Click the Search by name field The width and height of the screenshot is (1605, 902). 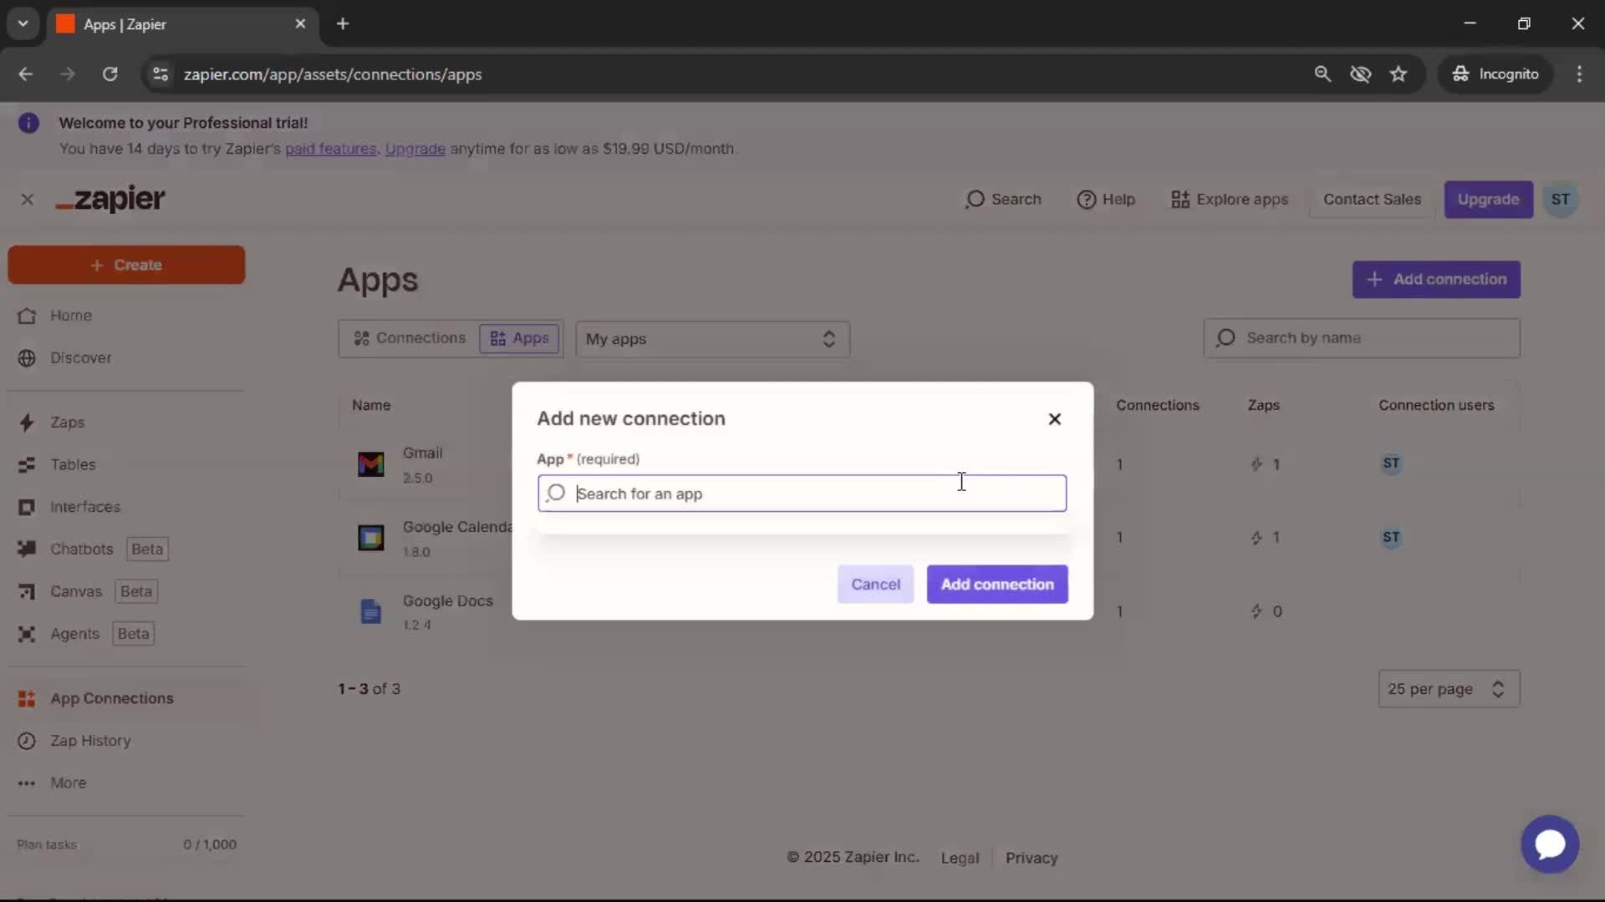(1362, 338)
